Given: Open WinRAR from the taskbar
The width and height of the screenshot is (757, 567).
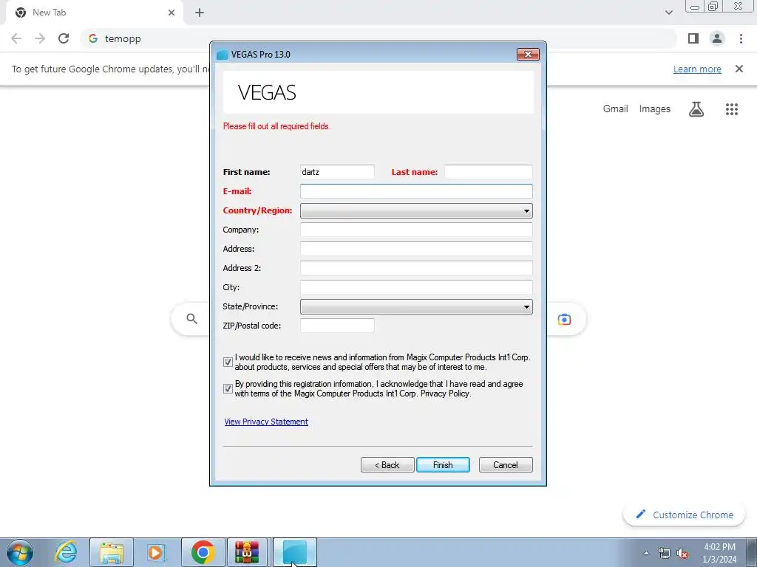Looking at the screenshot, I should tap(247, 552).
